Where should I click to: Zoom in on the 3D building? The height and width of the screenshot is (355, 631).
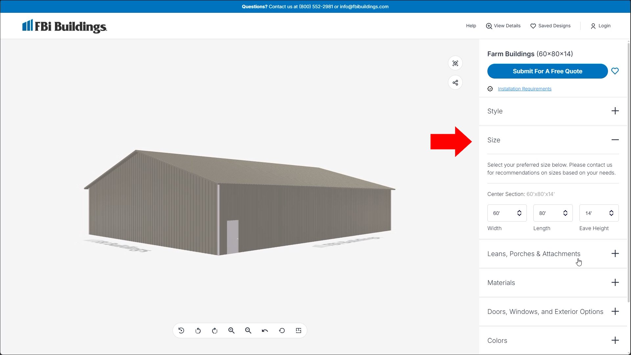click(x=231, y=331)
